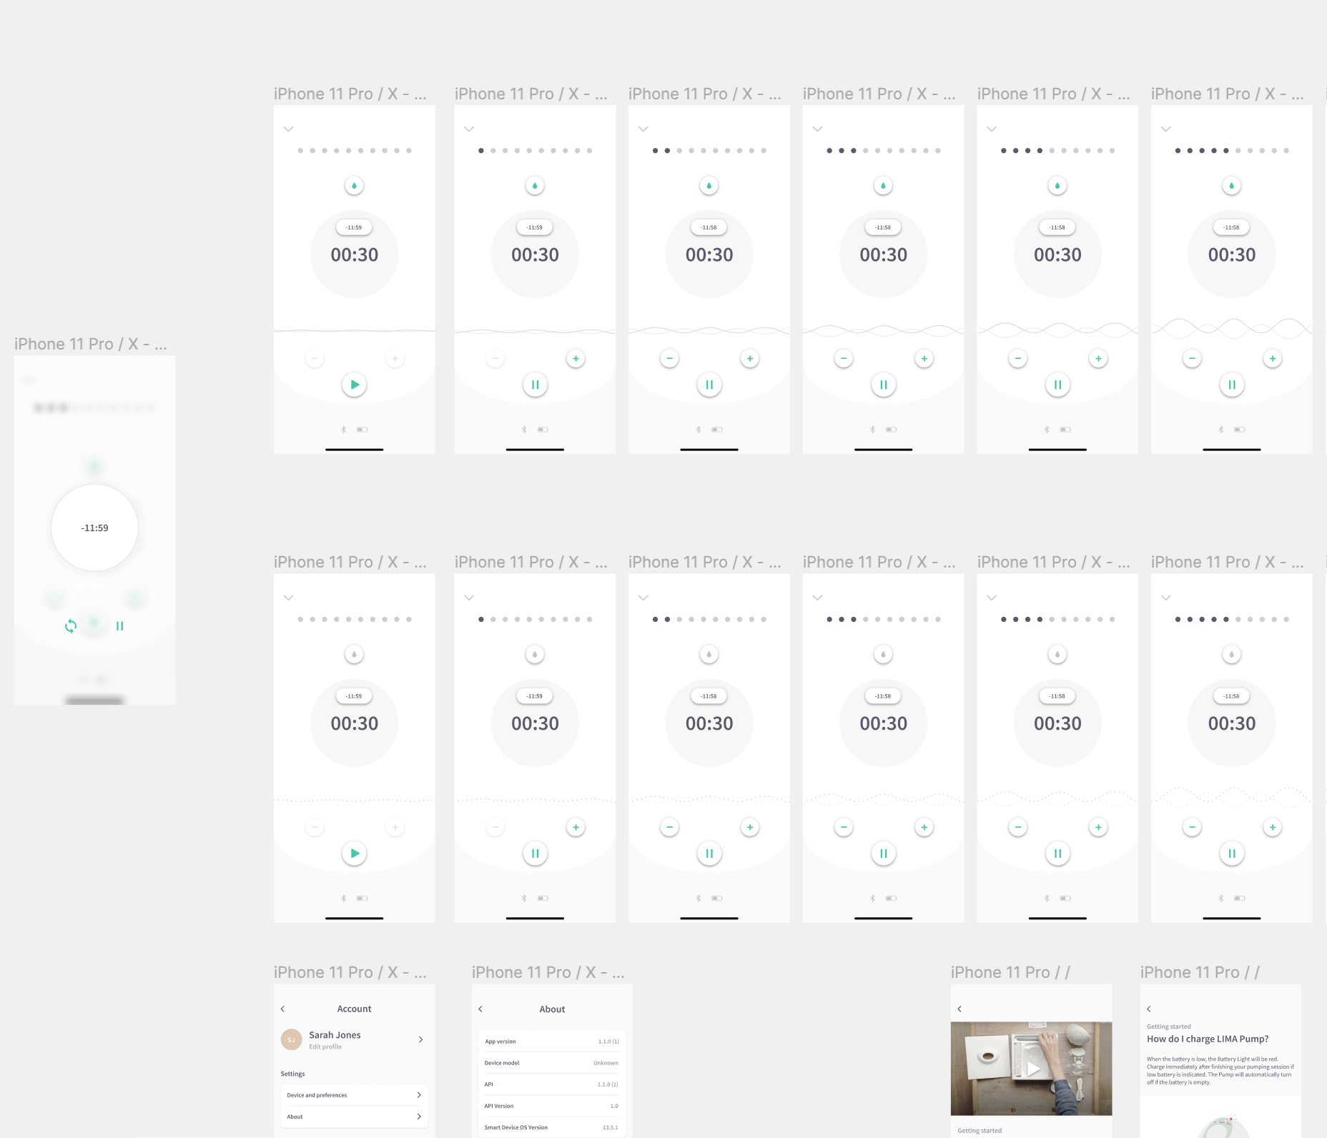Click the battery indicator in the timer footer
Image resolution: width=1327 pixels, height=1138 pixels.
(362, 429)
